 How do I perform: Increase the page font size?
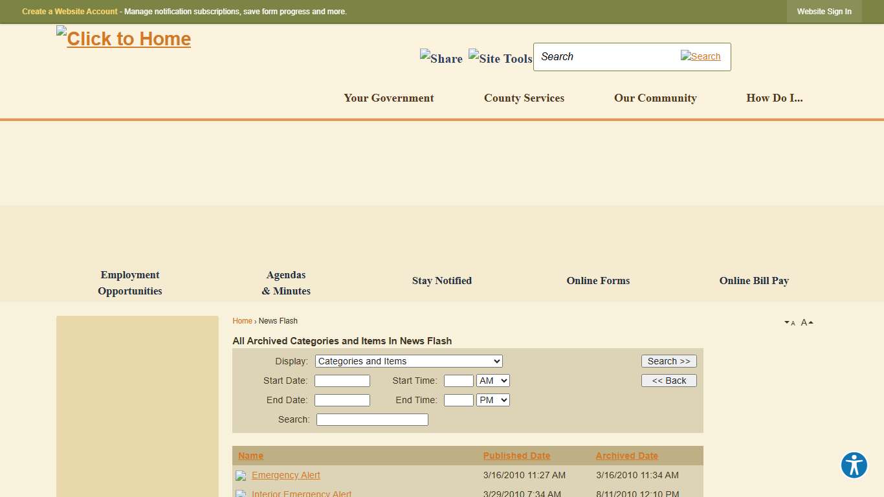click(x=807, y=322)
